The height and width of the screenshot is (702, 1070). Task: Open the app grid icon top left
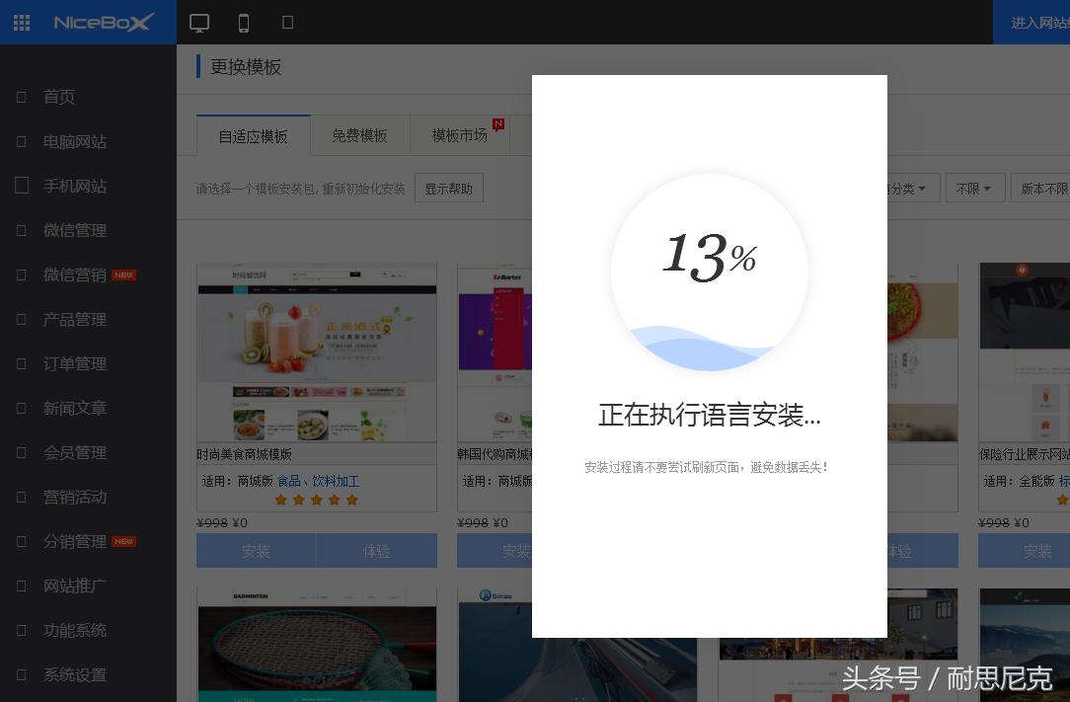point(21,22)
